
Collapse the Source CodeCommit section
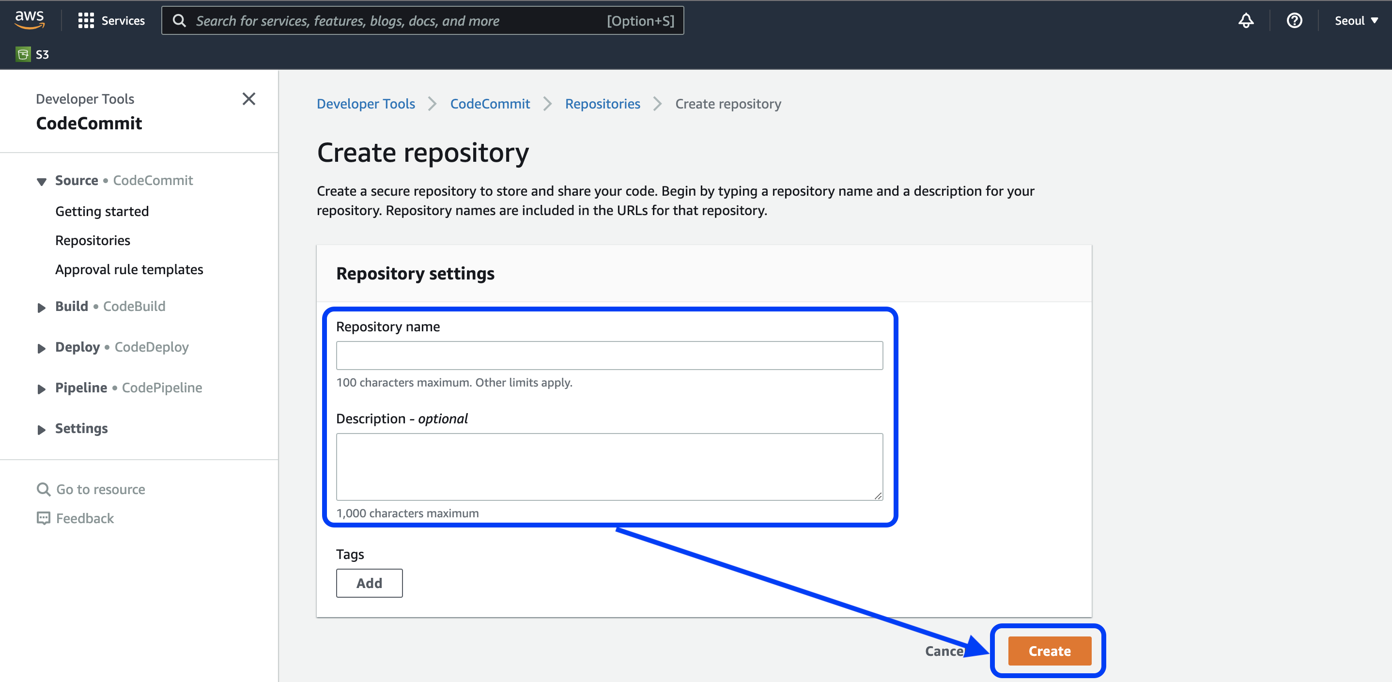[x=42, y=181]
